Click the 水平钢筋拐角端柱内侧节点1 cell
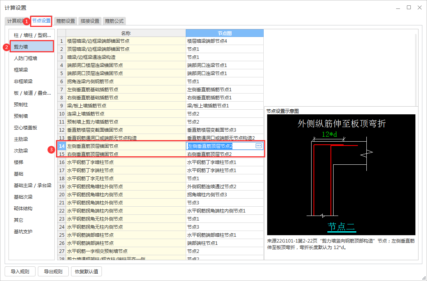The height and width of the screenshot is (281, 427). click(225, 211)
